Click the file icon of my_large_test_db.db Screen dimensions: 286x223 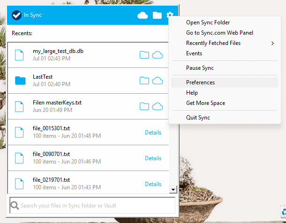[19, 55]
